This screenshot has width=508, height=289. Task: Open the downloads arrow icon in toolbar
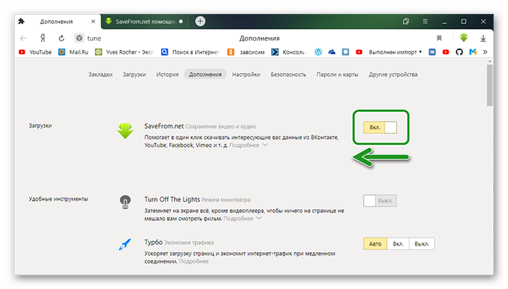tap(483, 38)
